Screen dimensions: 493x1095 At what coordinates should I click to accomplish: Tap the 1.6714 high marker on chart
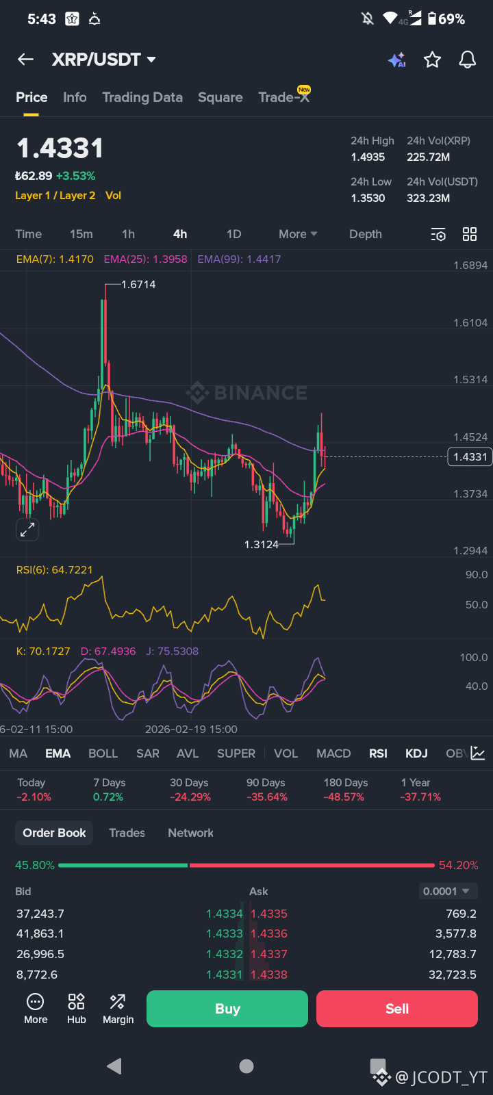click(138, 285)
